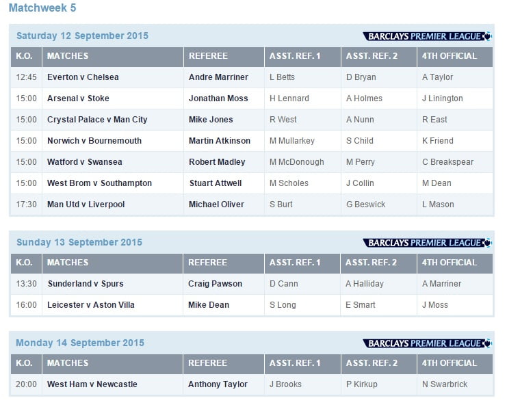
Task: Click referee Andre Marriner's name
Action: (218, 77)
